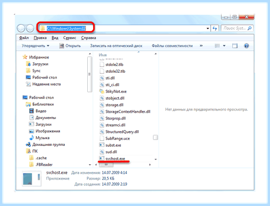Click the ПК user icon
The image size is (270, 206).
[x=28, y=151]
